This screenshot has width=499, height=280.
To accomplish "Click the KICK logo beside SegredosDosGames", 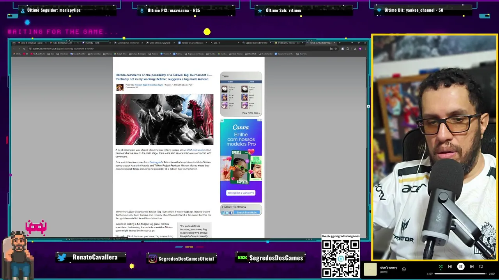I will coord(242,258).
